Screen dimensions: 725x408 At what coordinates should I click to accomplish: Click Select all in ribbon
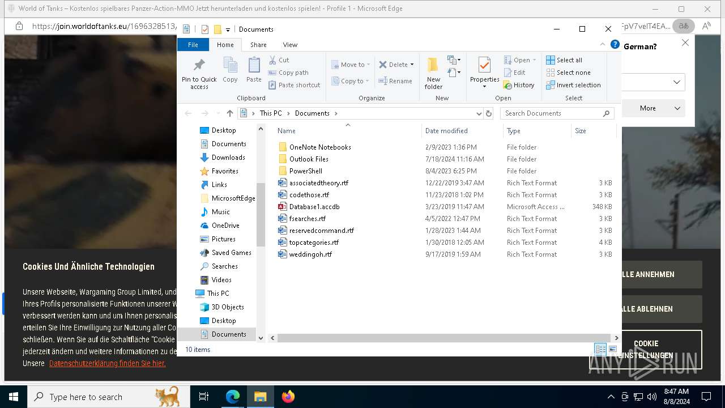564,60
